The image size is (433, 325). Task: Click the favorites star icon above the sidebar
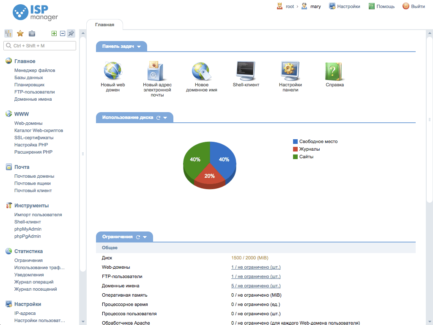pyautogui.click(x=20, y=33)
